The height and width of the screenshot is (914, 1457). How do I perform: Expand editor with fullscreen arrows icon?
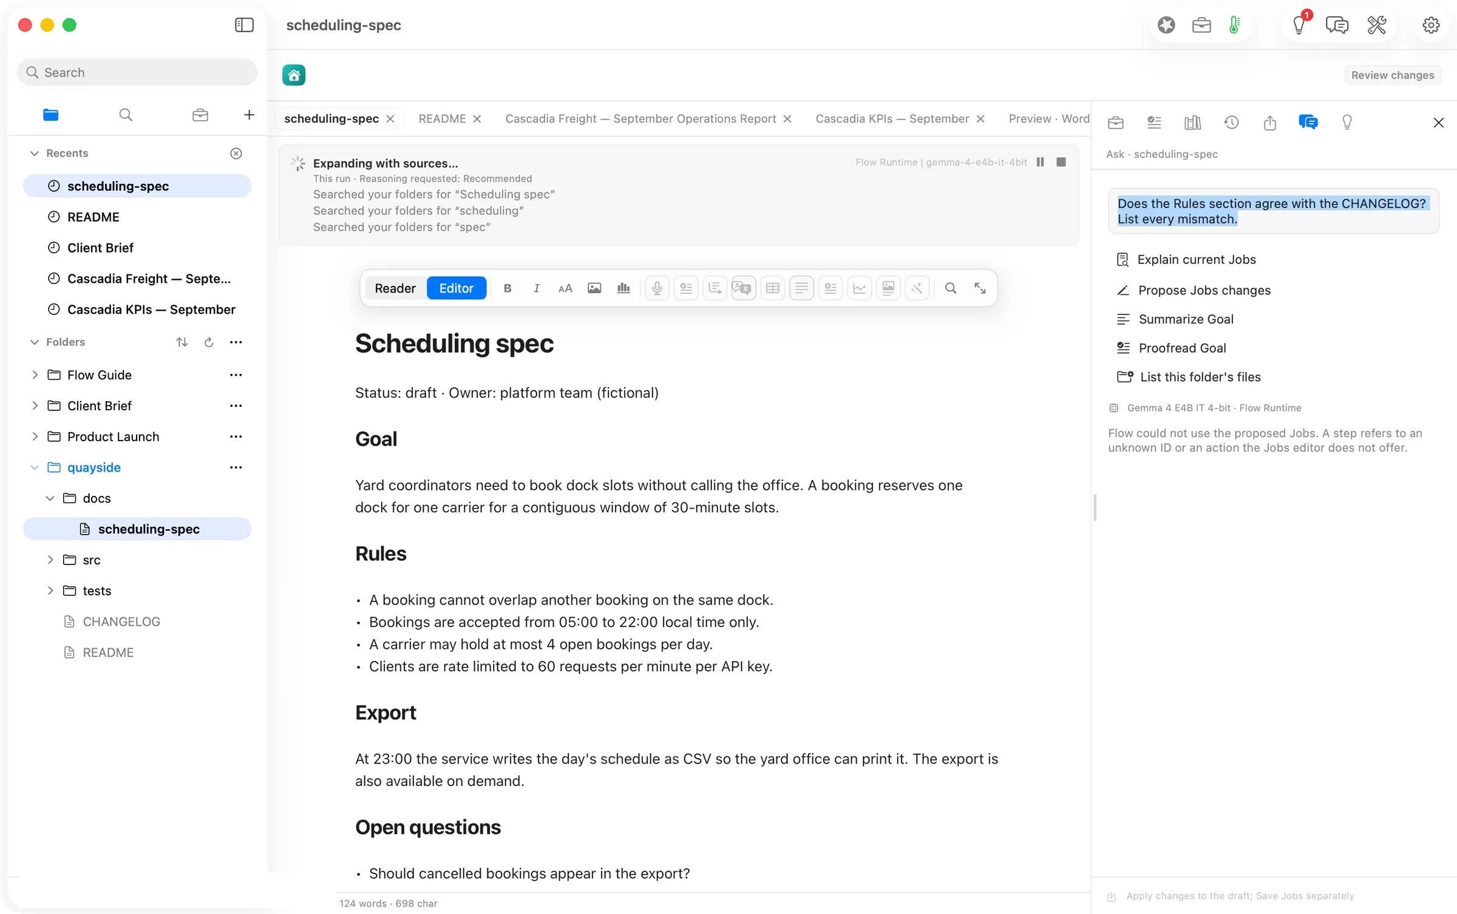(x=980, y=288)
